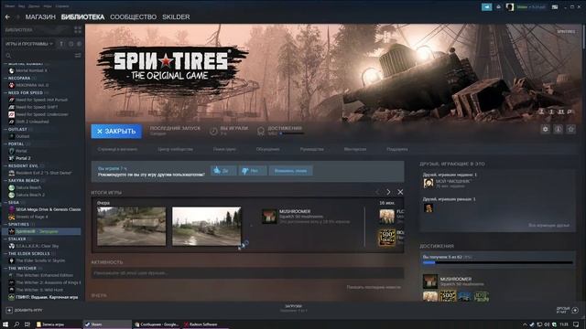Click the Возможно, позже button
The height and width of the screenshot is (329, 586).
click(290, 171)
